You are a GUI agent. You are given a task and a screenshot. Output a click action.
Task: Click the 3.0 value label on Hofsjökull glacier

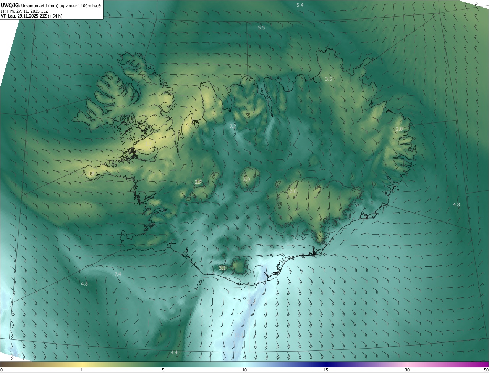[246, 179]
